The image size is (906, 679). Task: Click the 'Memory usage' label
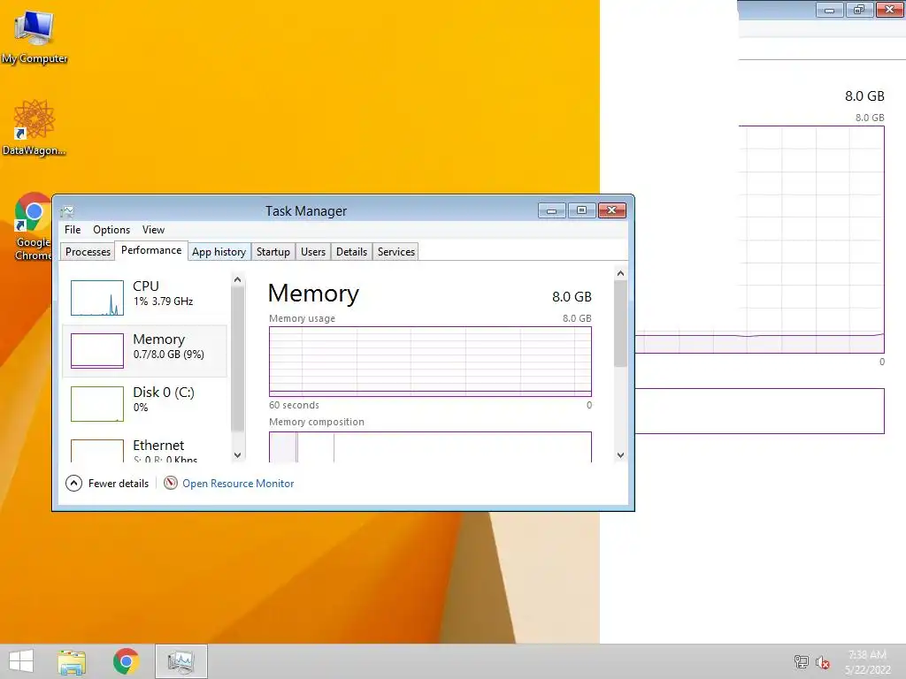[x=303, y=318]
